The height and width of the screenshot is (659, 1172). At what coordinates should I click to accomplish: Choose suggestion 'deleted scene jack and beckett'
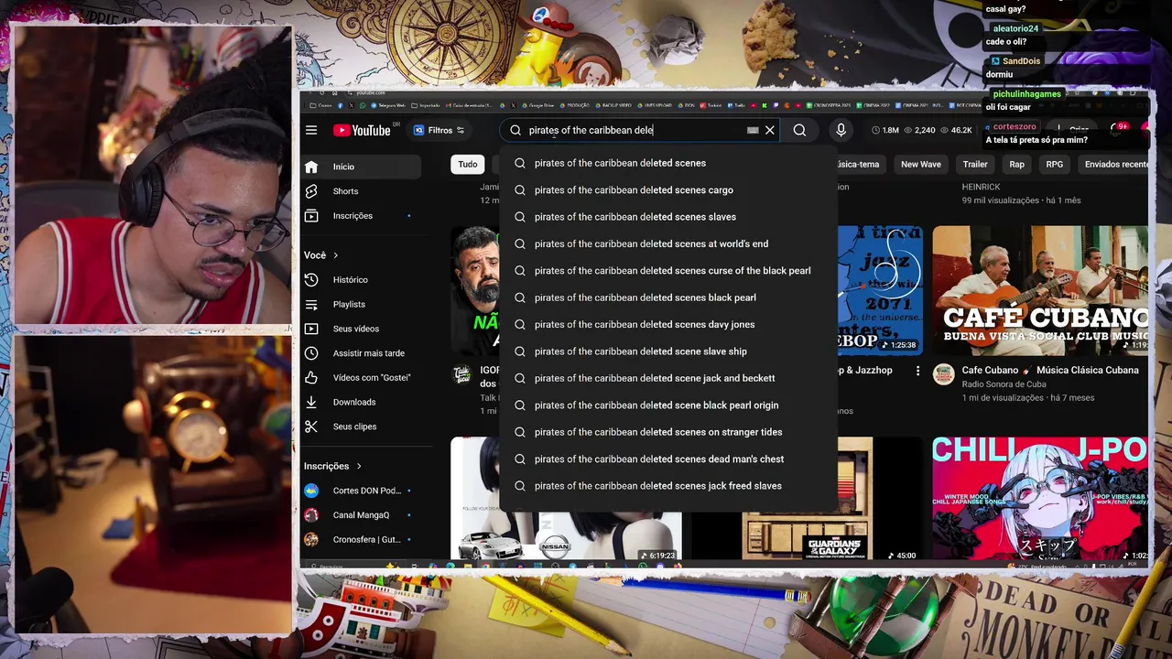coord(668,378)
